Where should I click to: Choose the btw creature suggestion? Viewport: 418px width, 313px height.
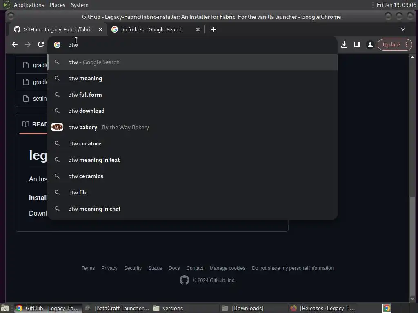(193, 143)
